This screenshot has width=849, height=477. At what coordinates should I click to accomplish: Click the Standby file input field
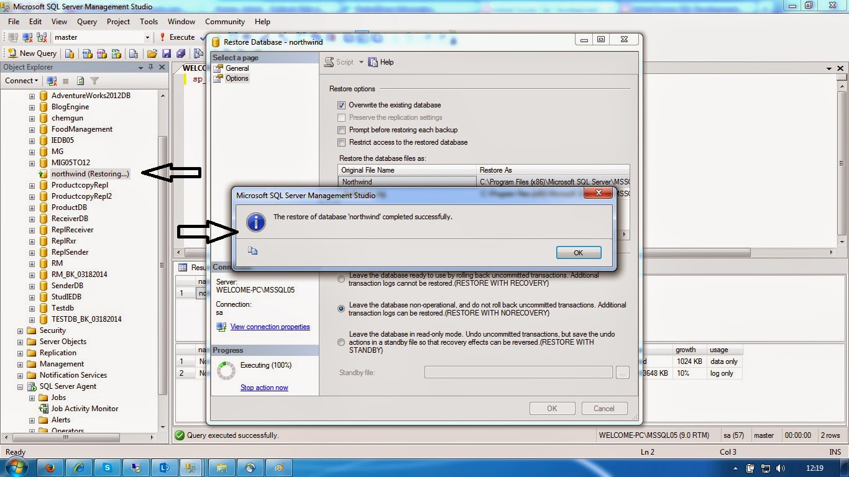point(518,373)
